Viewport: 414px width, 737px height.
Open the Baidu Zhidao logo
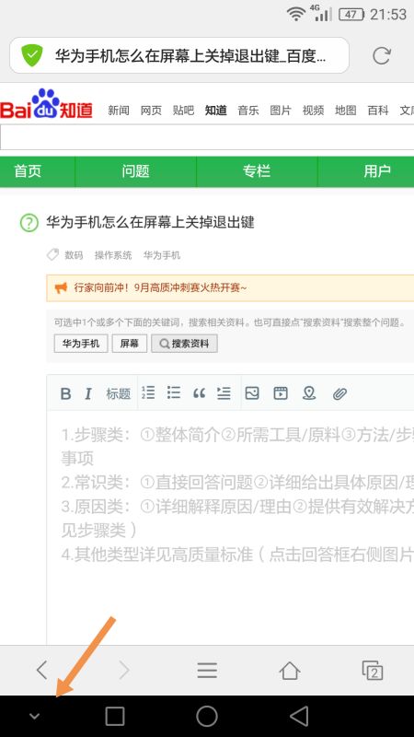coord(47,104)
